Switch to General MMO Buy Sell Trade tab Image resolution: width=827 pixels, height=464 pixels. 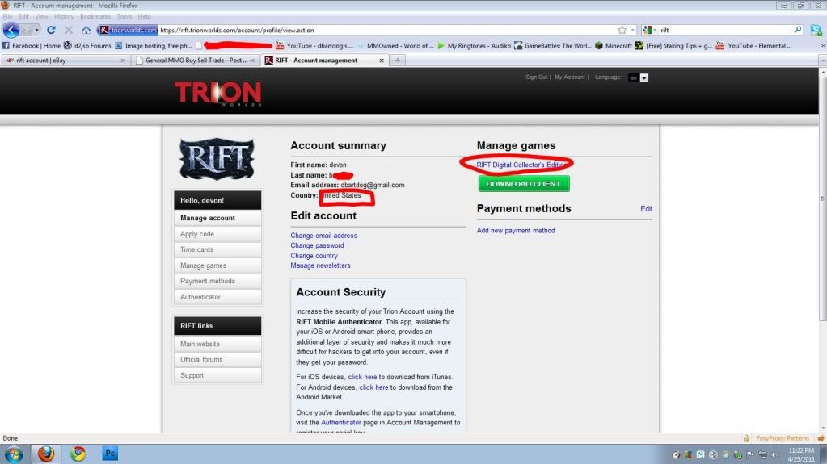[196, 61]
